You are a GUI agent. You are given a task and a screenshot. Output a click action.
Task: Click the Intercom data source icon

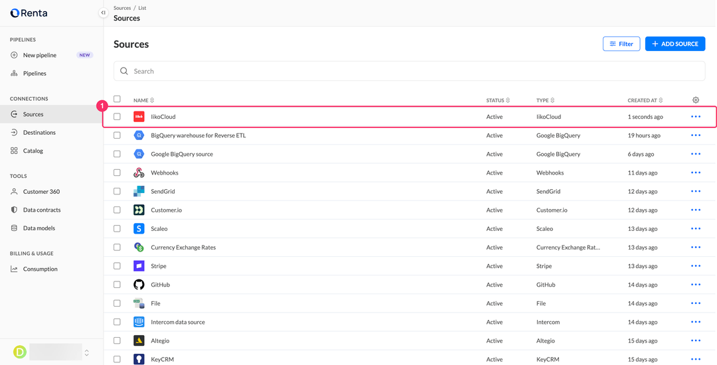pyautogui.click(x=139, y=322)
